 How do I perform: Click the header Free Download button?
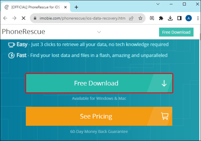coord(176,32)
